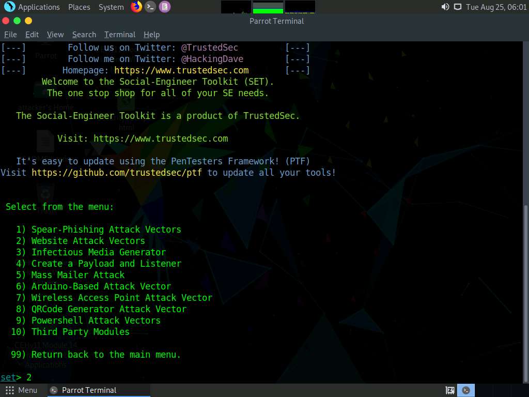529x397 pixels.
Task: Open the Search menu
Action: tap(84, 35)
